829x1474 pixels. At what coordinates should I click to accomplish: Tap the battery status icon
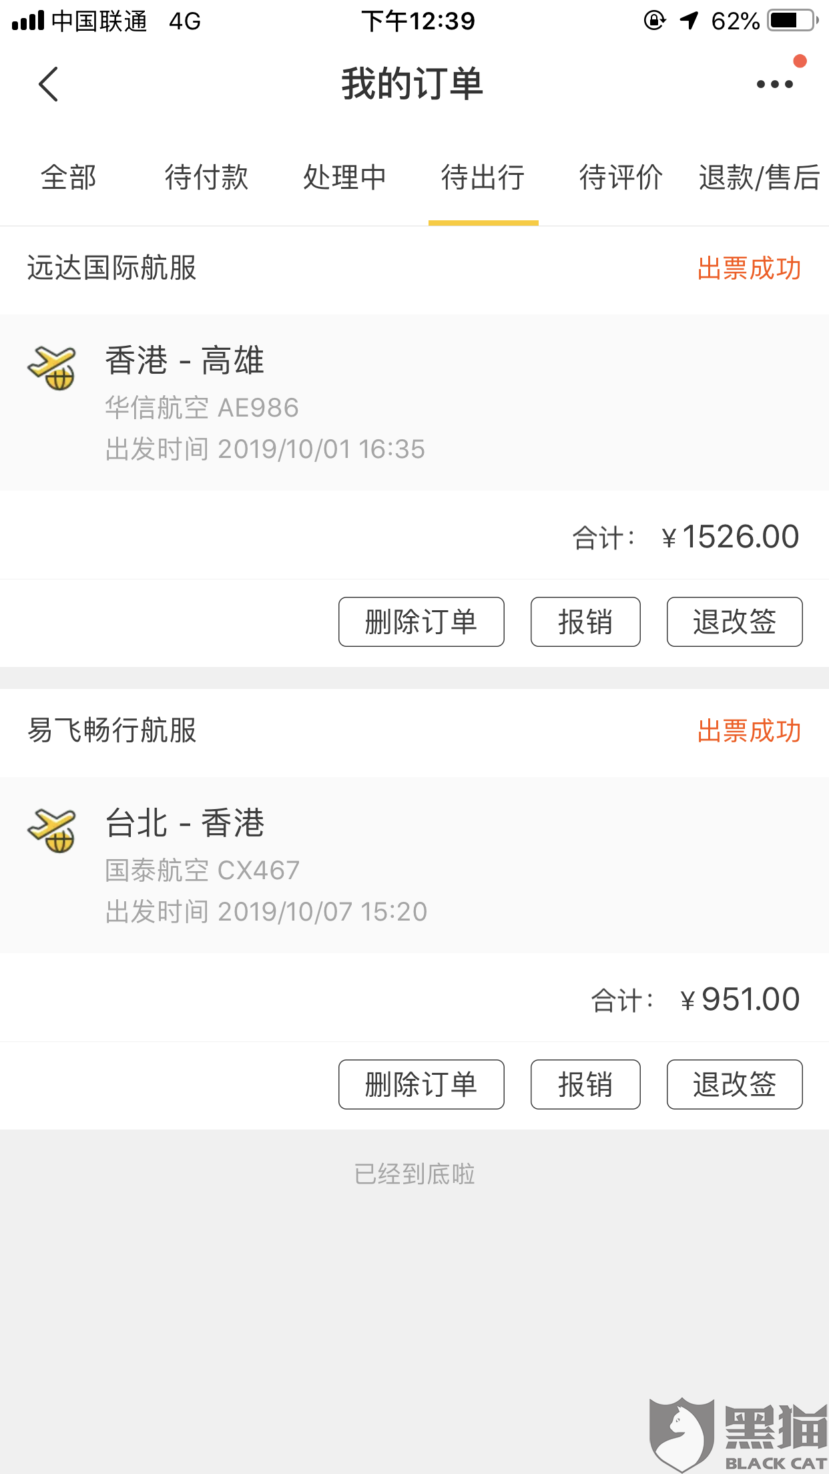(x=793, y=21)
